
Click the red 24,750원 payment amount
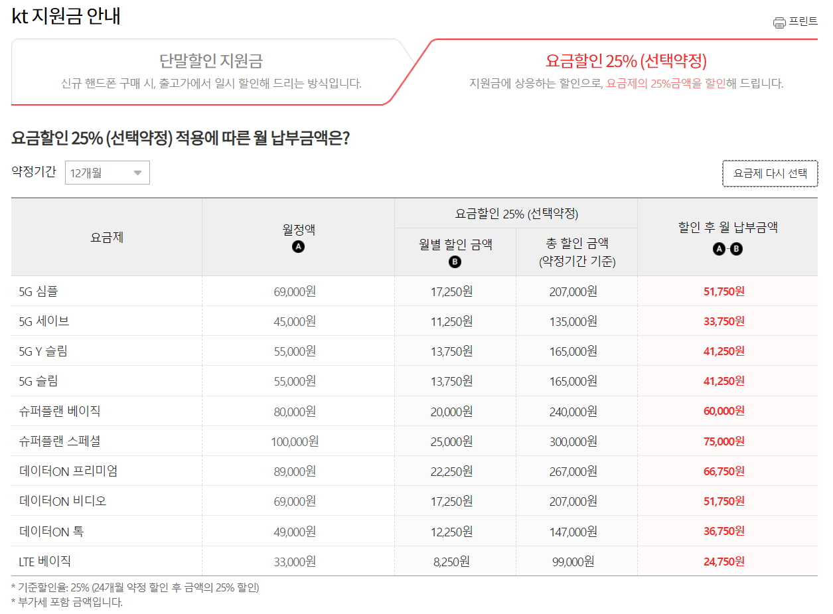[x=724, y=562]
